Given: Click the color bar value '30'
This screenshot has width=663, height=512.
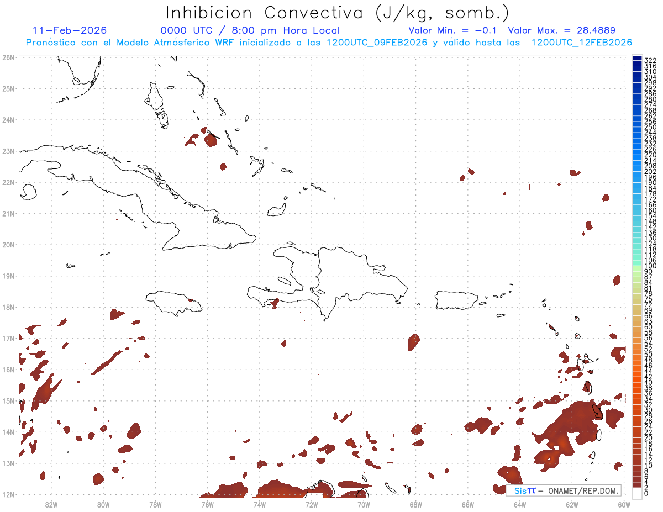Looking at the screenshot, I should pos(649,410).
